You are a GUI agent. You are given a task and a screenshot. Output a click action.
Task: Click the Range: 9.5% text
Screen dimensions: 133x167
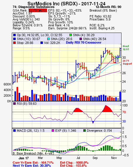tap(21, 28)
